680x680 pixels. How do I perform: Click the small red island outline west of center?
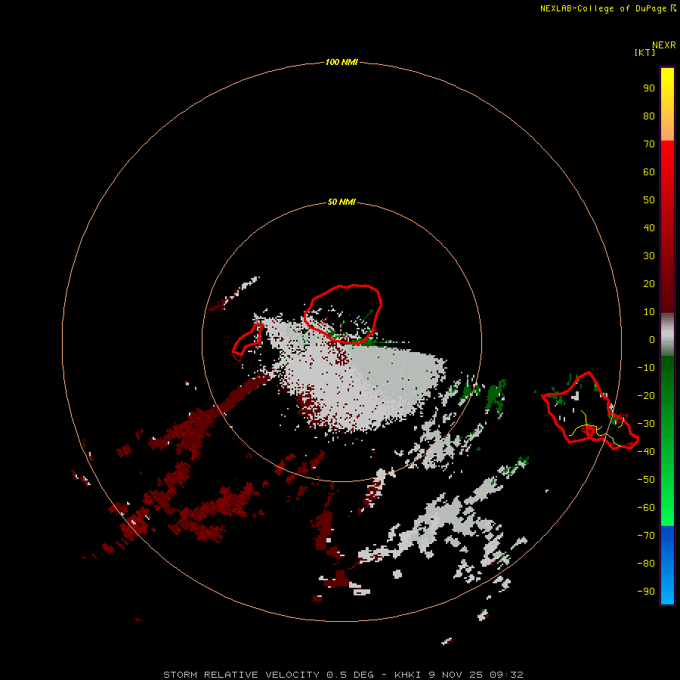248,342
